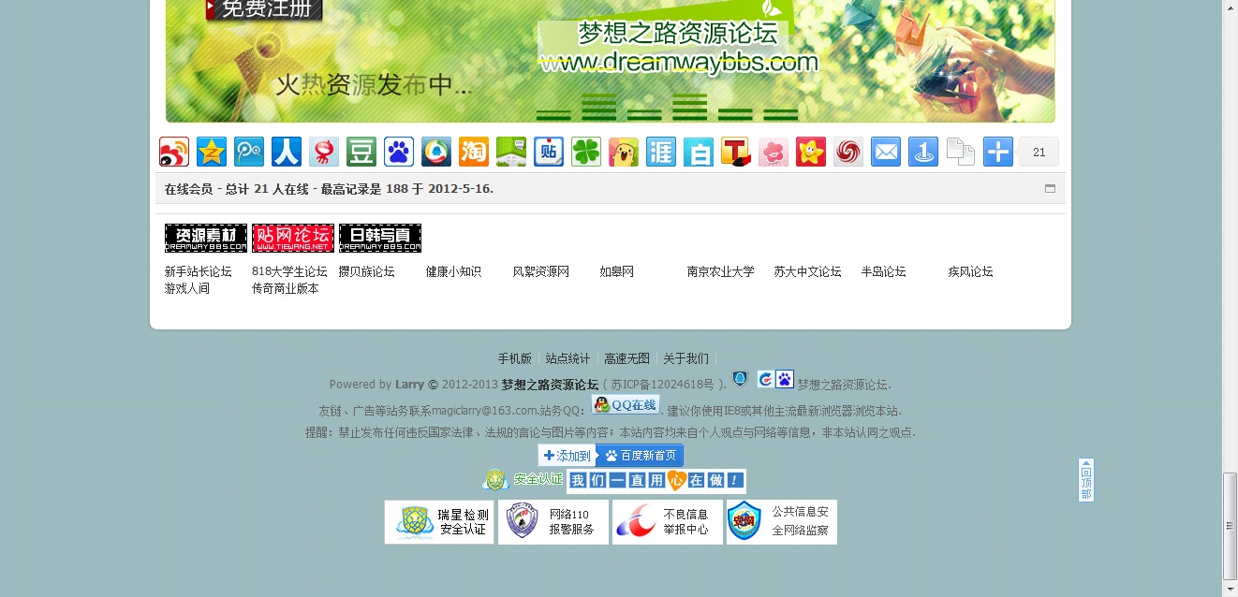The image size is (1238, 597).
Task: Share to QQ Zone yellow star icon
Action: [212, 152]
